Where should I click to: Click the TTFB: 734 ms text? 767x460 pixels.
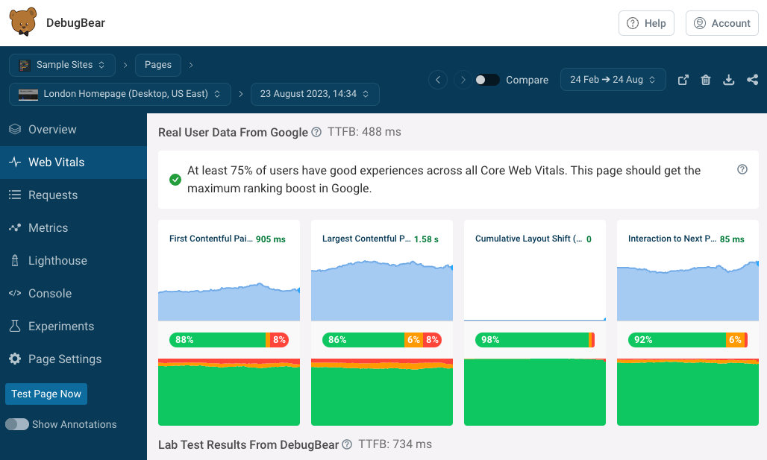click(x=395, y=444)
